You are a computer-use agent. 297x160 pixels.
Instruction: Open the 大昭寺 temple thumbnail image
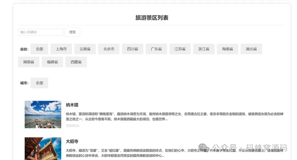tap(43, 149)
